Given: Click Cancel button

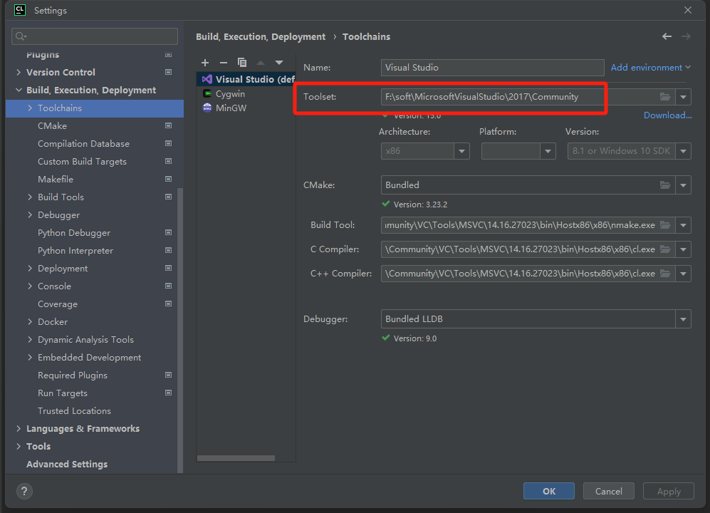Looking at the screenshot, I should coord(609,491).
